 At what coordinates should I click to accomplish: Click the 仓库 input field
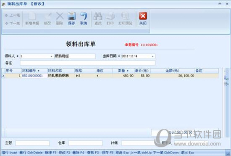[x=85, y=143]
